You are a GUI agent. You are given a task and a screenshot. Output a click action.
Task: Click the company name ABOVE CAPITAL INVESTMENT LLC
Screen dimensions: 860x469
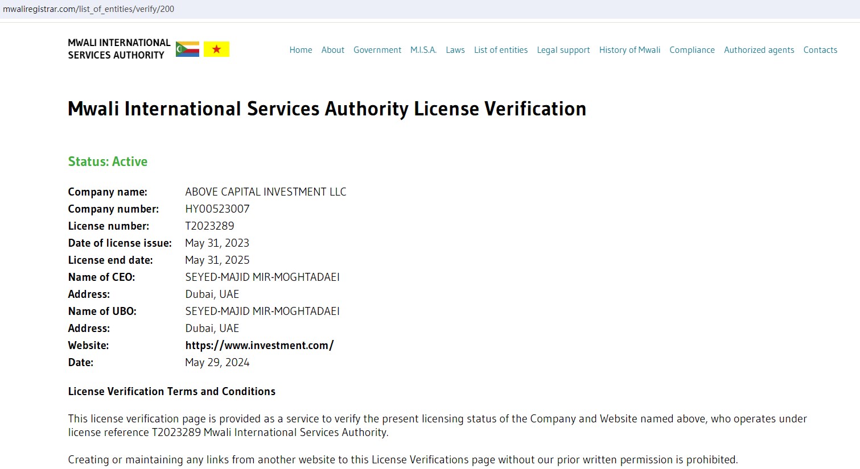tap(265, 192)
